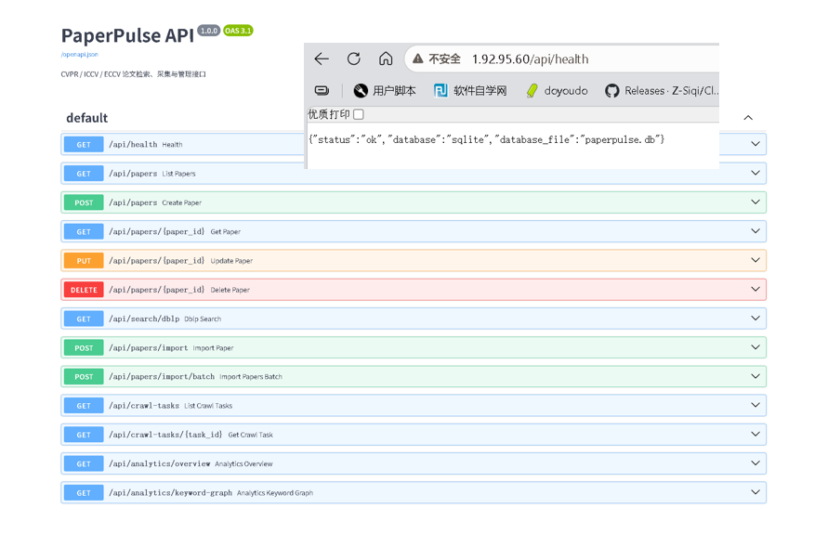Click the not-secure warning triangle icon
This screenshot has width=828, height=534.
[x=417, y=59]
